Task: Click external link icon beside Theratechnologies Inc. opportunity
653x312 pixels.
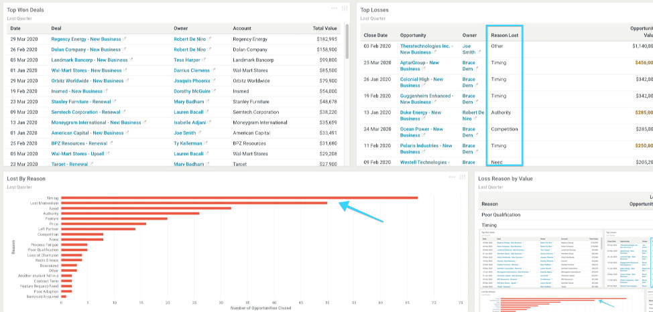Action: (x=435, y=52)
